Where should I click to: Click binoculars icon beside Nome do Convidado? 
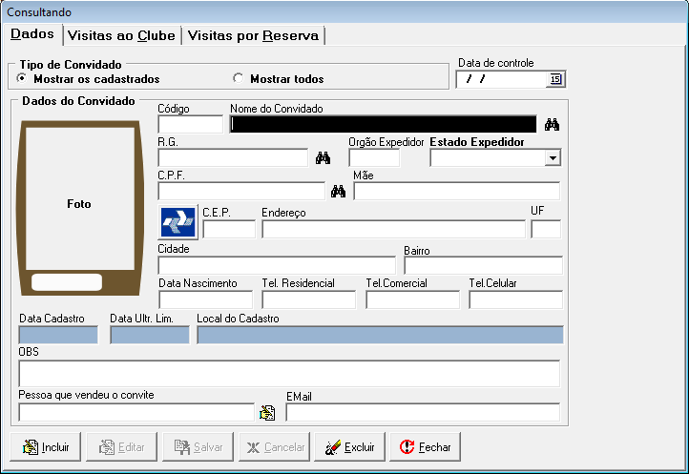point(552,124)
